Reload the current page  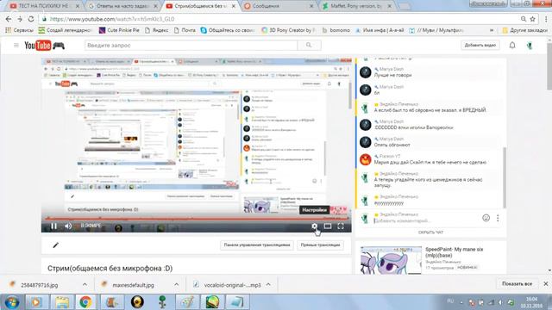pos(31,19)
